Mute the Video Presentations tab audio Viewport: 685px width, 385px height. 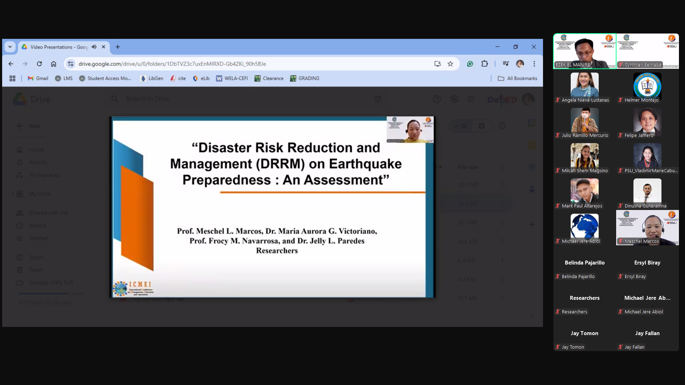click(94, 47)
